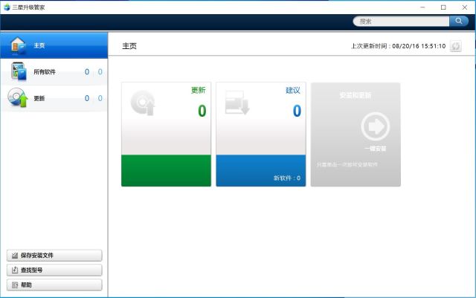This screenshot has height=298, width=476.
Task: Open the blue 建议 card
Action: tap(261, 134)
